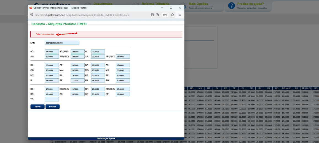Click the RO (ALC) field

[x=77, y=89]
